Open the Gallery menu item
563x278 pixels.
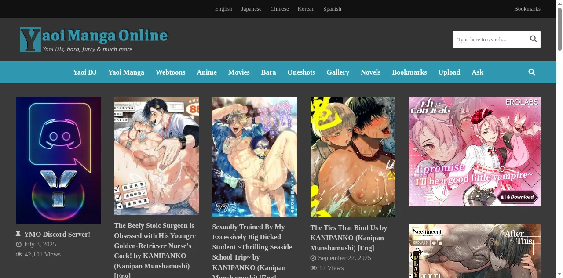[338, 72]
